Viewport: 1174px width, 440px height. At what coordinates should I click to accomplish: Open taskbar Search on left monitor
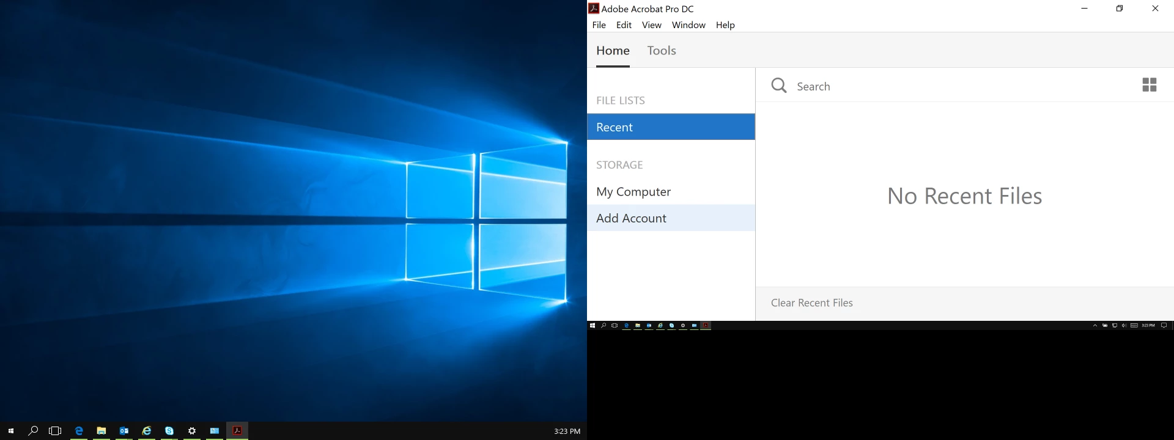(x=34, y=431)
